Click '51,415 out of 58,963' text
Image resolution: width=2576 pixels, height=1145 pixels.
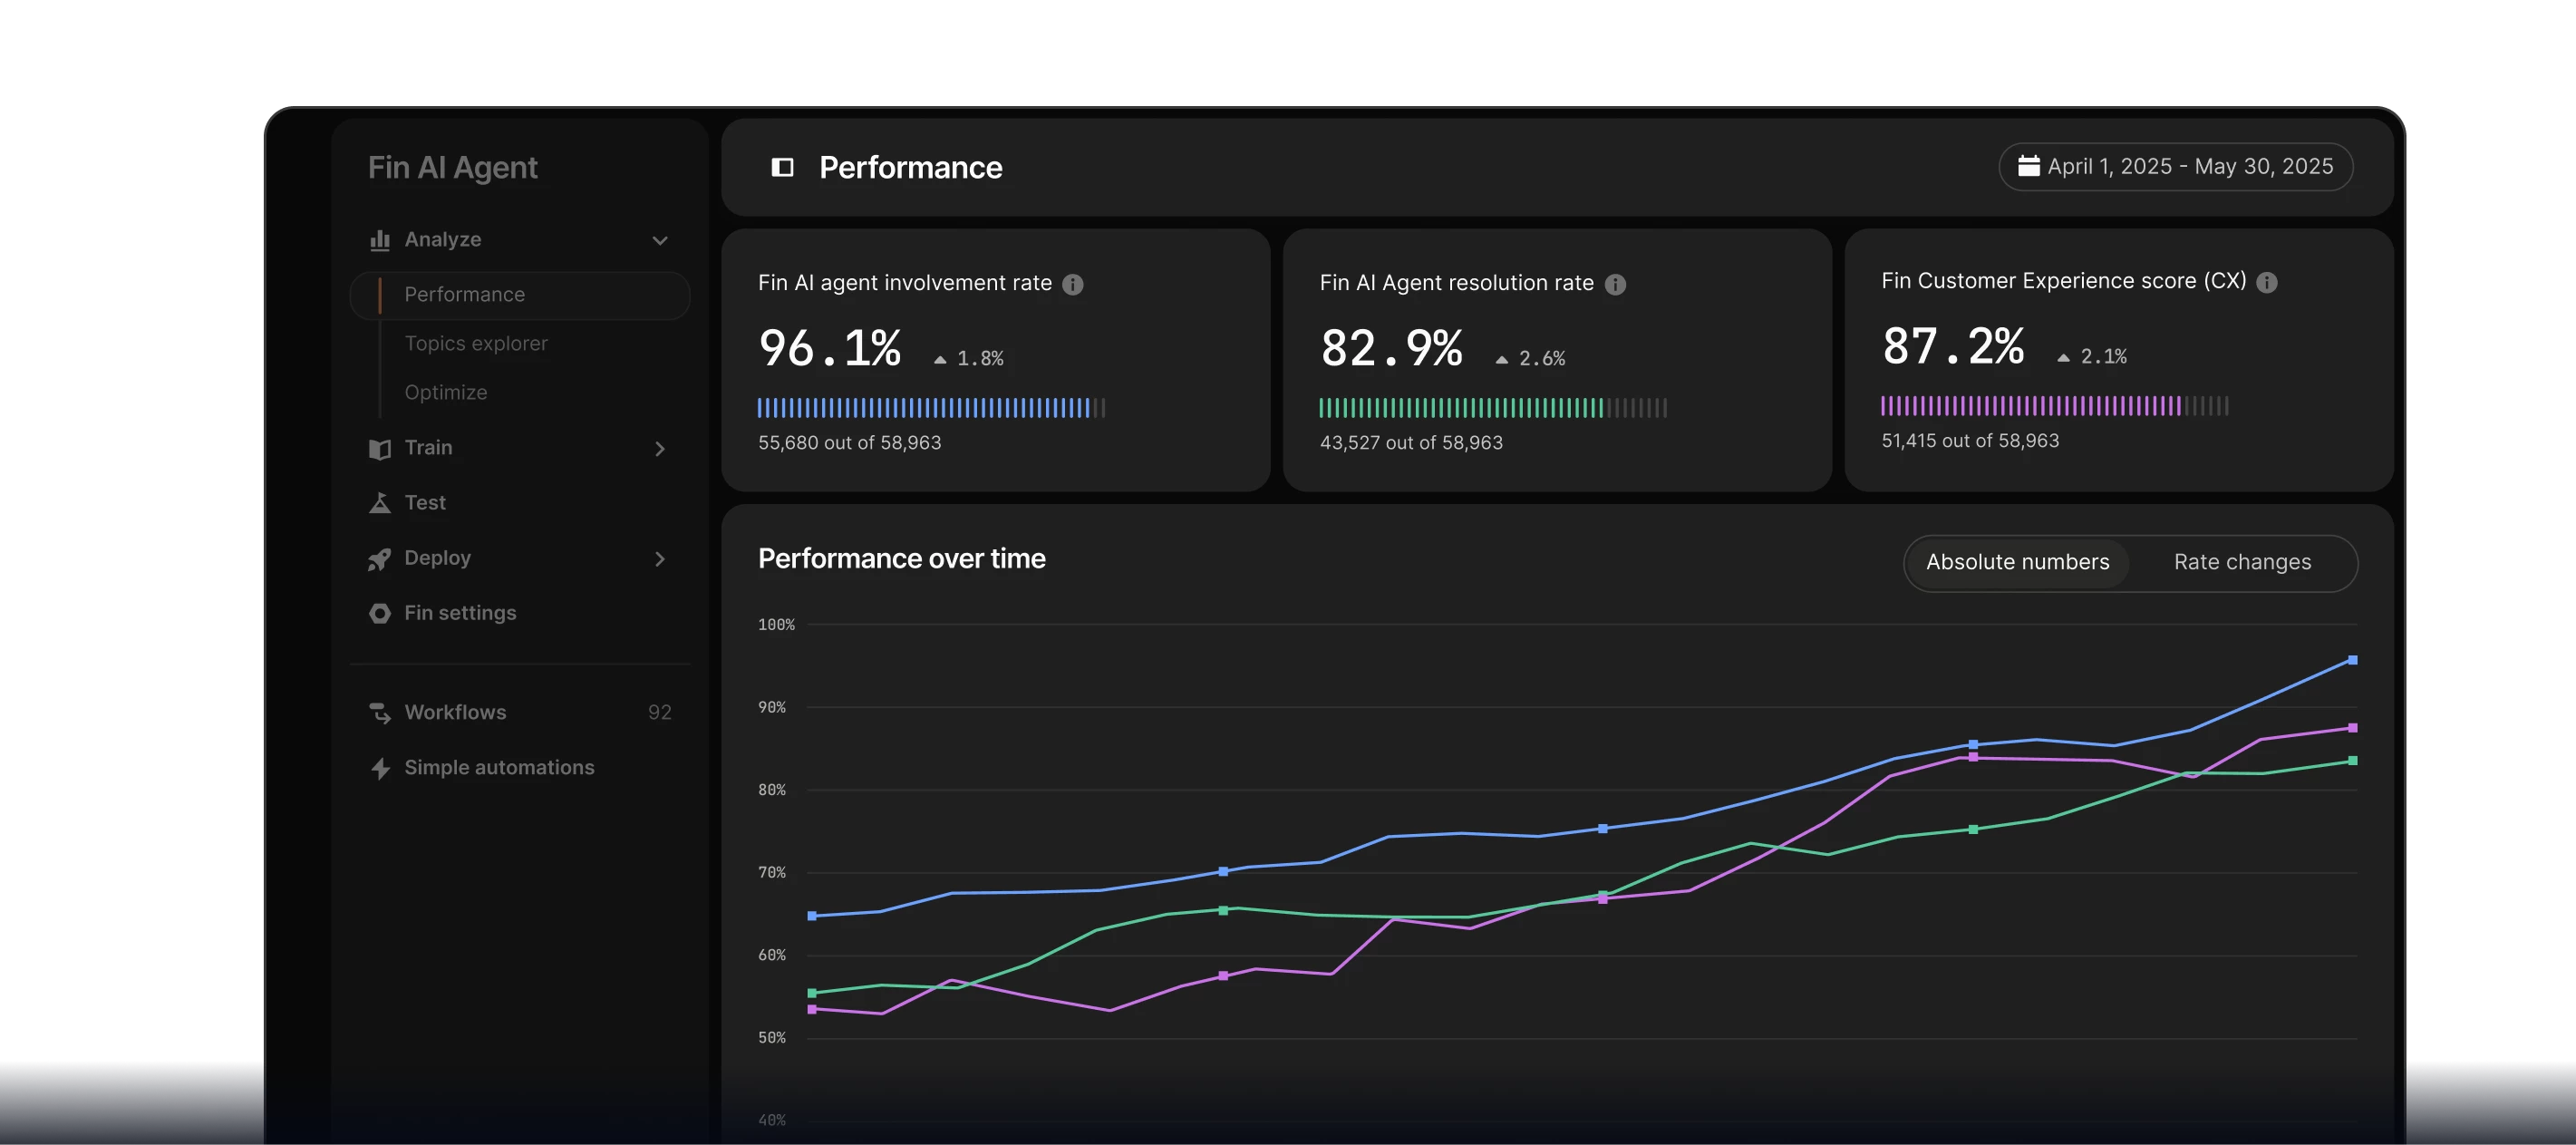click(1970, 441)
